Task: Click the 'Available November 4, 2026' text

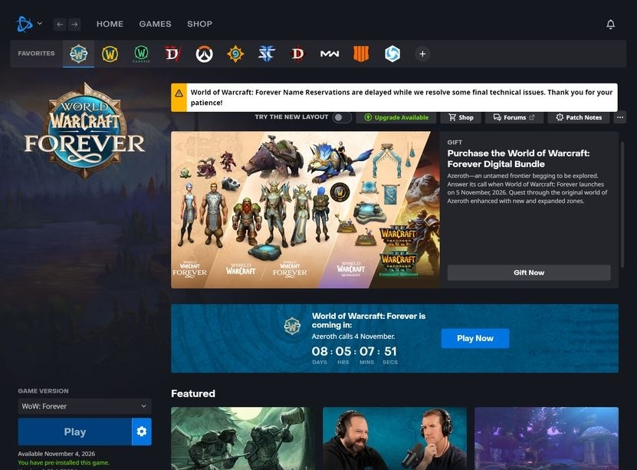Action: pyautogui.click(x=57, y=454)
